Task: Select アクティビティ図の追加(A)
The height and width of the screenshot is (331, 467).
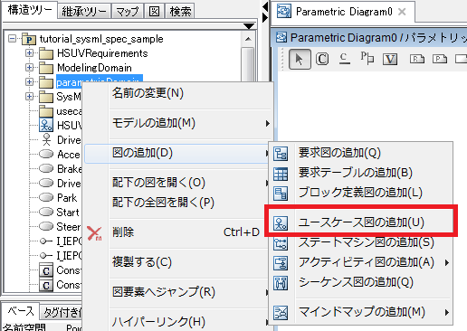Action: click(367, 262)
